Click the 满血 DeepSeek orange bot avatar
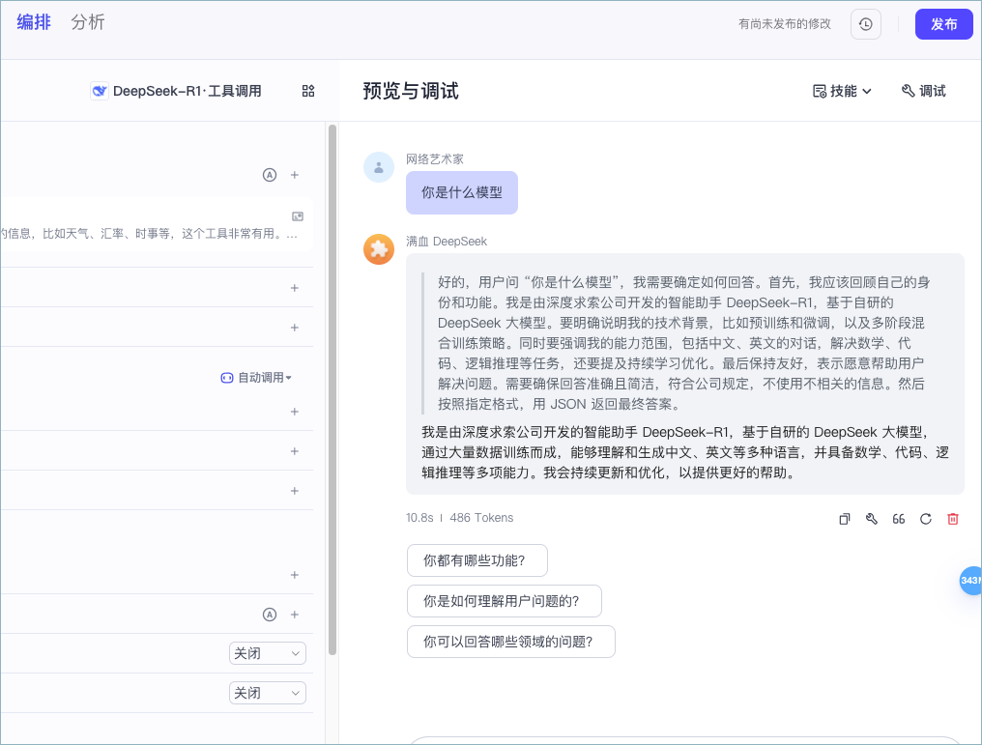This screenshot has width=982, height=745. [379, 249]
